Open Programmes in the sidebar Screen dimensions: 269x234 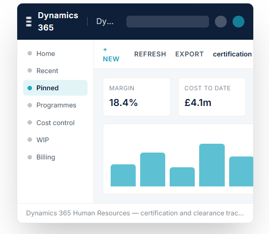click(55, 105)
